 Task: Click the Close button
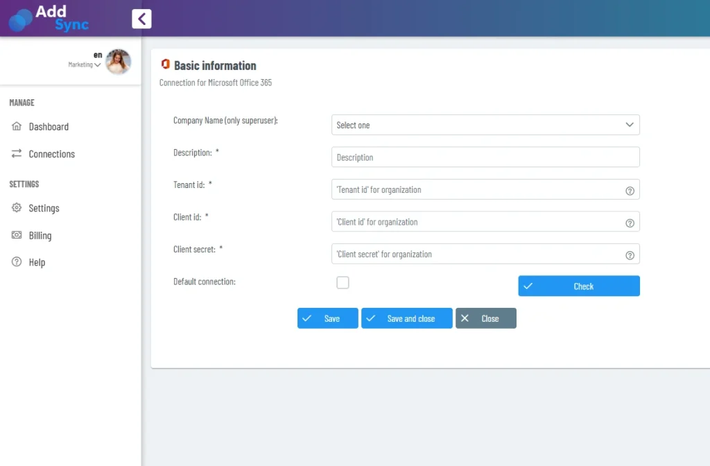[x=486, y=318]
